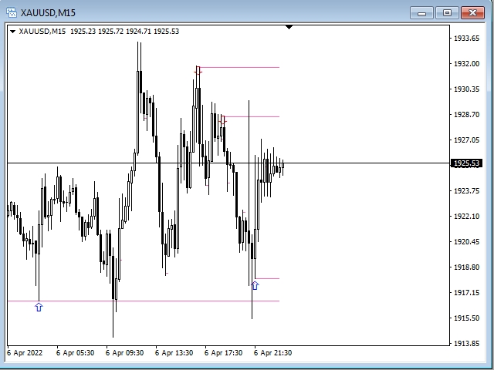This screenshot has height=370, width=494.
Task: Click the 1917.15 price scale label
Action: (x=466, y=293)
